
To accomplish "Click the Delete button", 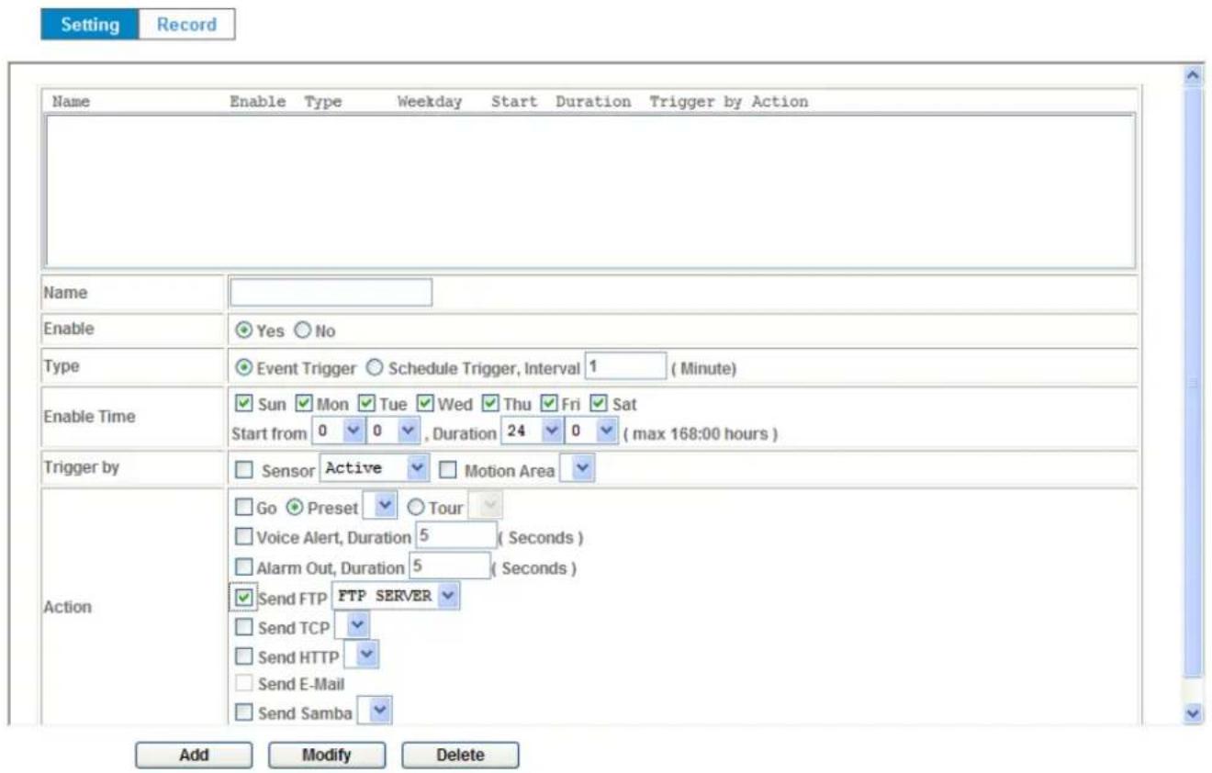I will (460, 756).
